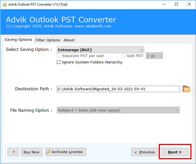Click the 'File Naming Option :' label
The height and width of the screenshot is (164, 196).
(31, 110)
